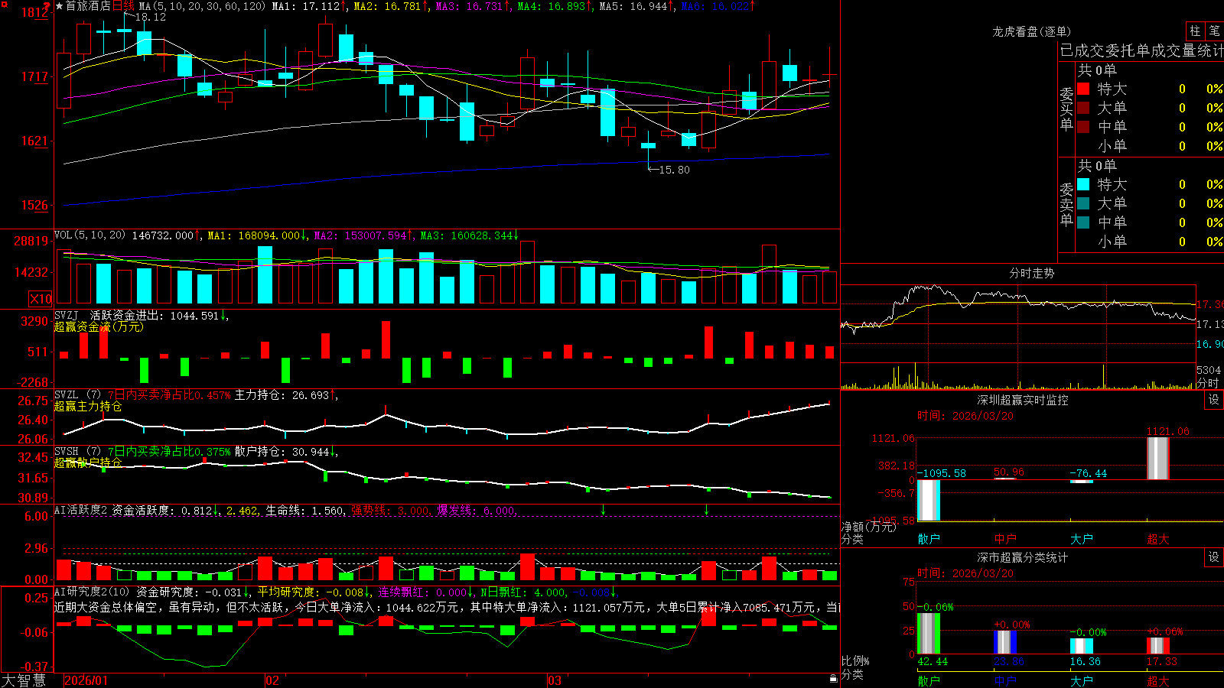Click the 时间: 2026/03/20 in 深圳超赢实时监控

click(x=965, y=416)
